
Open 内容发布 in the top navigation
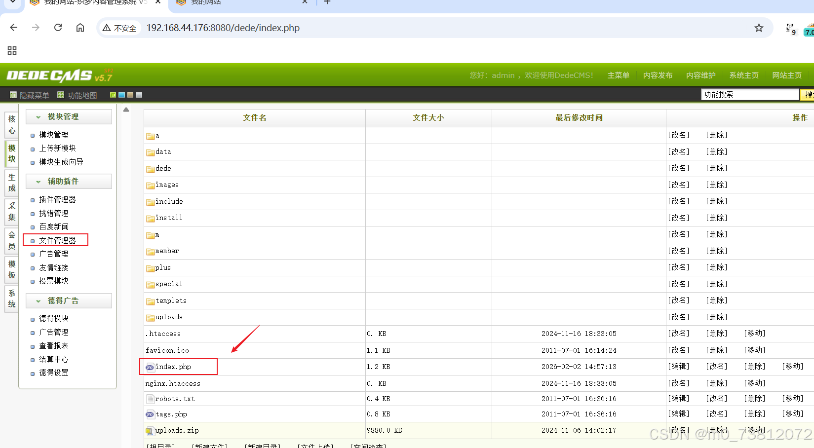[x=658, y=75]
